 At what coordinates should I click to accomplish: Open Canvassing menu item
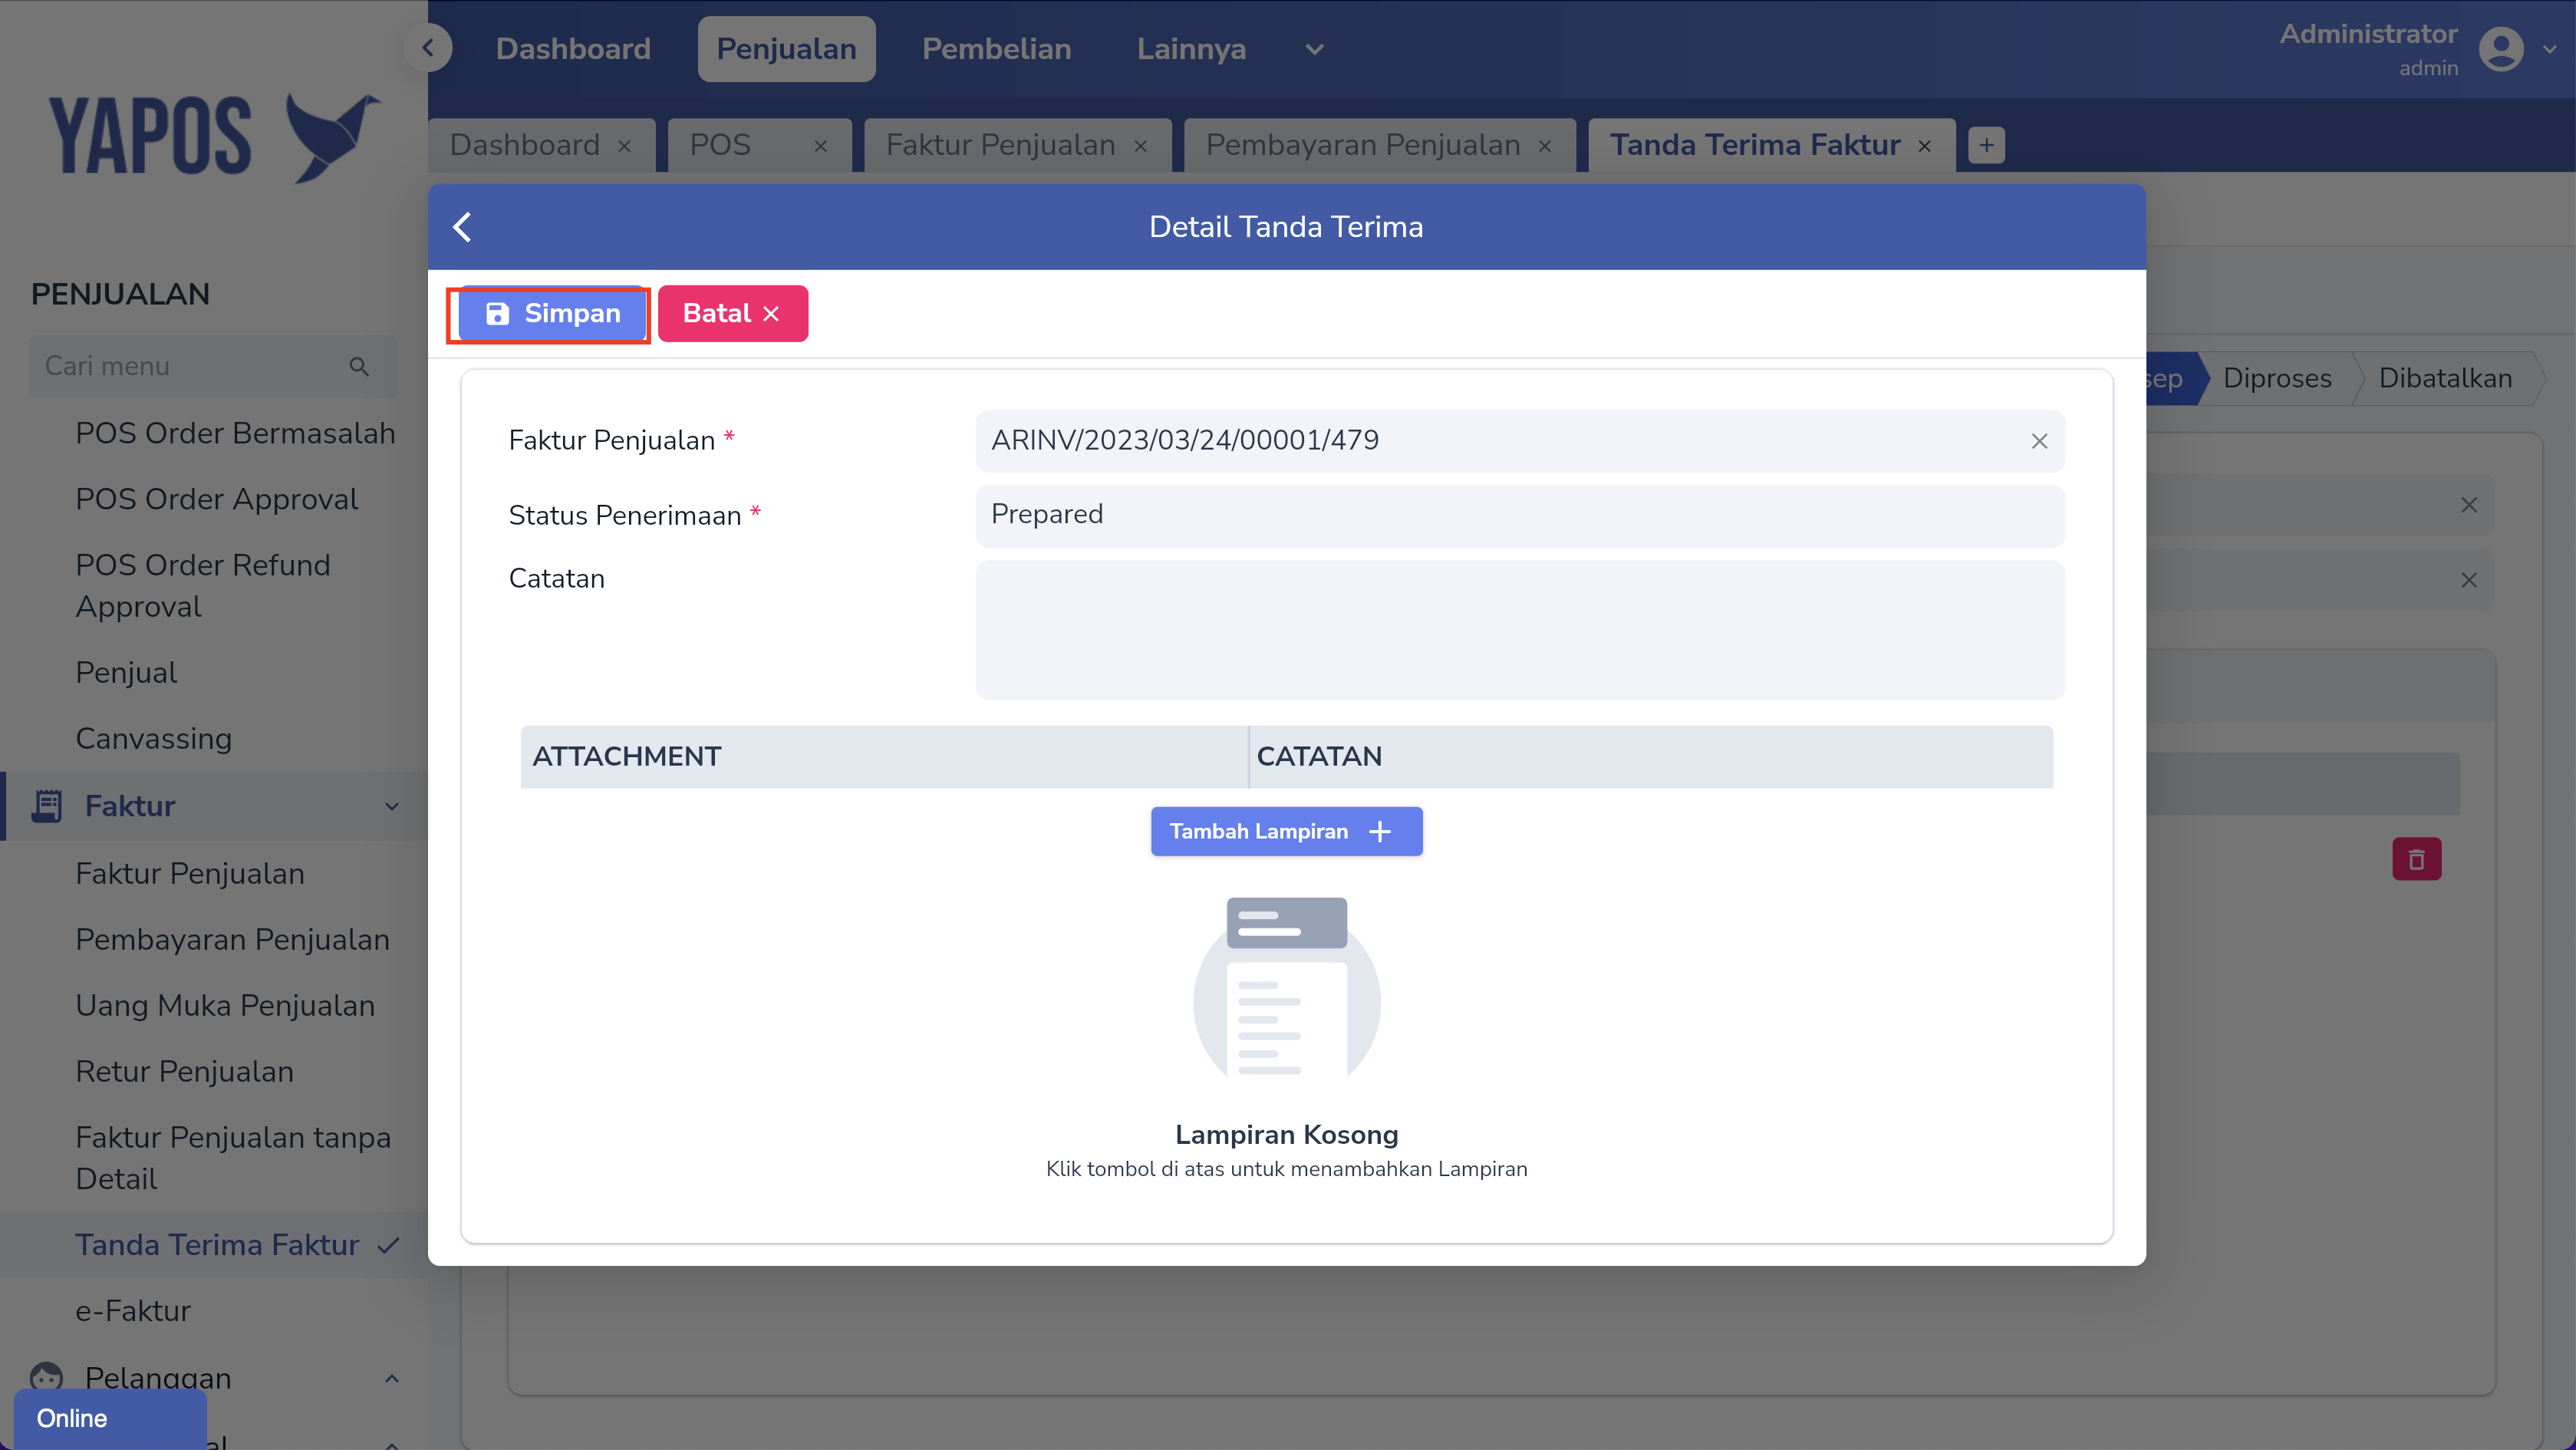click(x=153, y=739)
